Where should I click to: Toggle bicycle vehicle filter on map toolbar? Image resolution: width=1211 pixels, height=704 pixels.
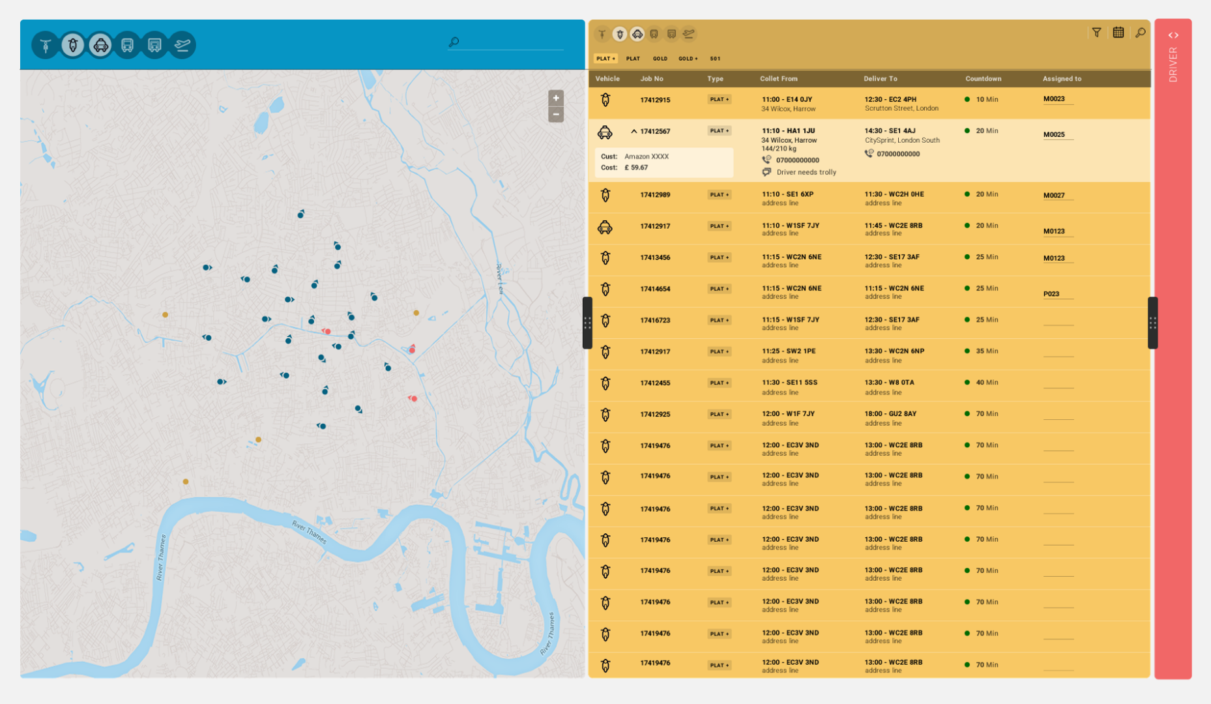[46, 45]
